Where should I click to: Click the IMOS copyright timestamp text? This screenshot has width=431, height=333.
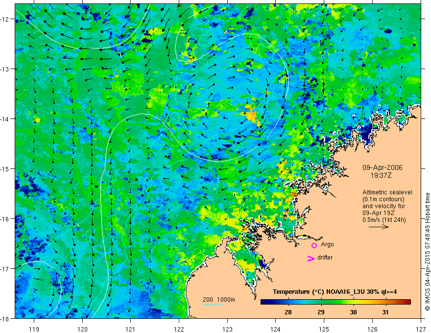pos(427,252)
